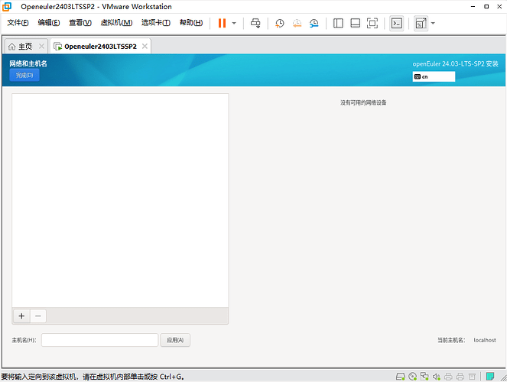The image size is (507, 382).
Task: Close the Openeuler2403LTSSP2 tab
Action: click(x=144, y=46)
